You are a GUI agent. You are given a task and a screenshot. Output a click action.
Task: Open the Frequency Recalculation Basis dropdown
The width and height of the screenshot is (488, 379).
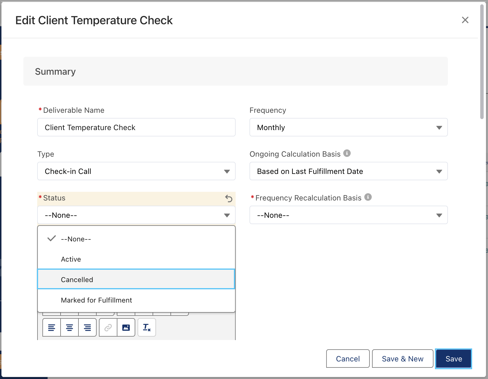[348, 215]
